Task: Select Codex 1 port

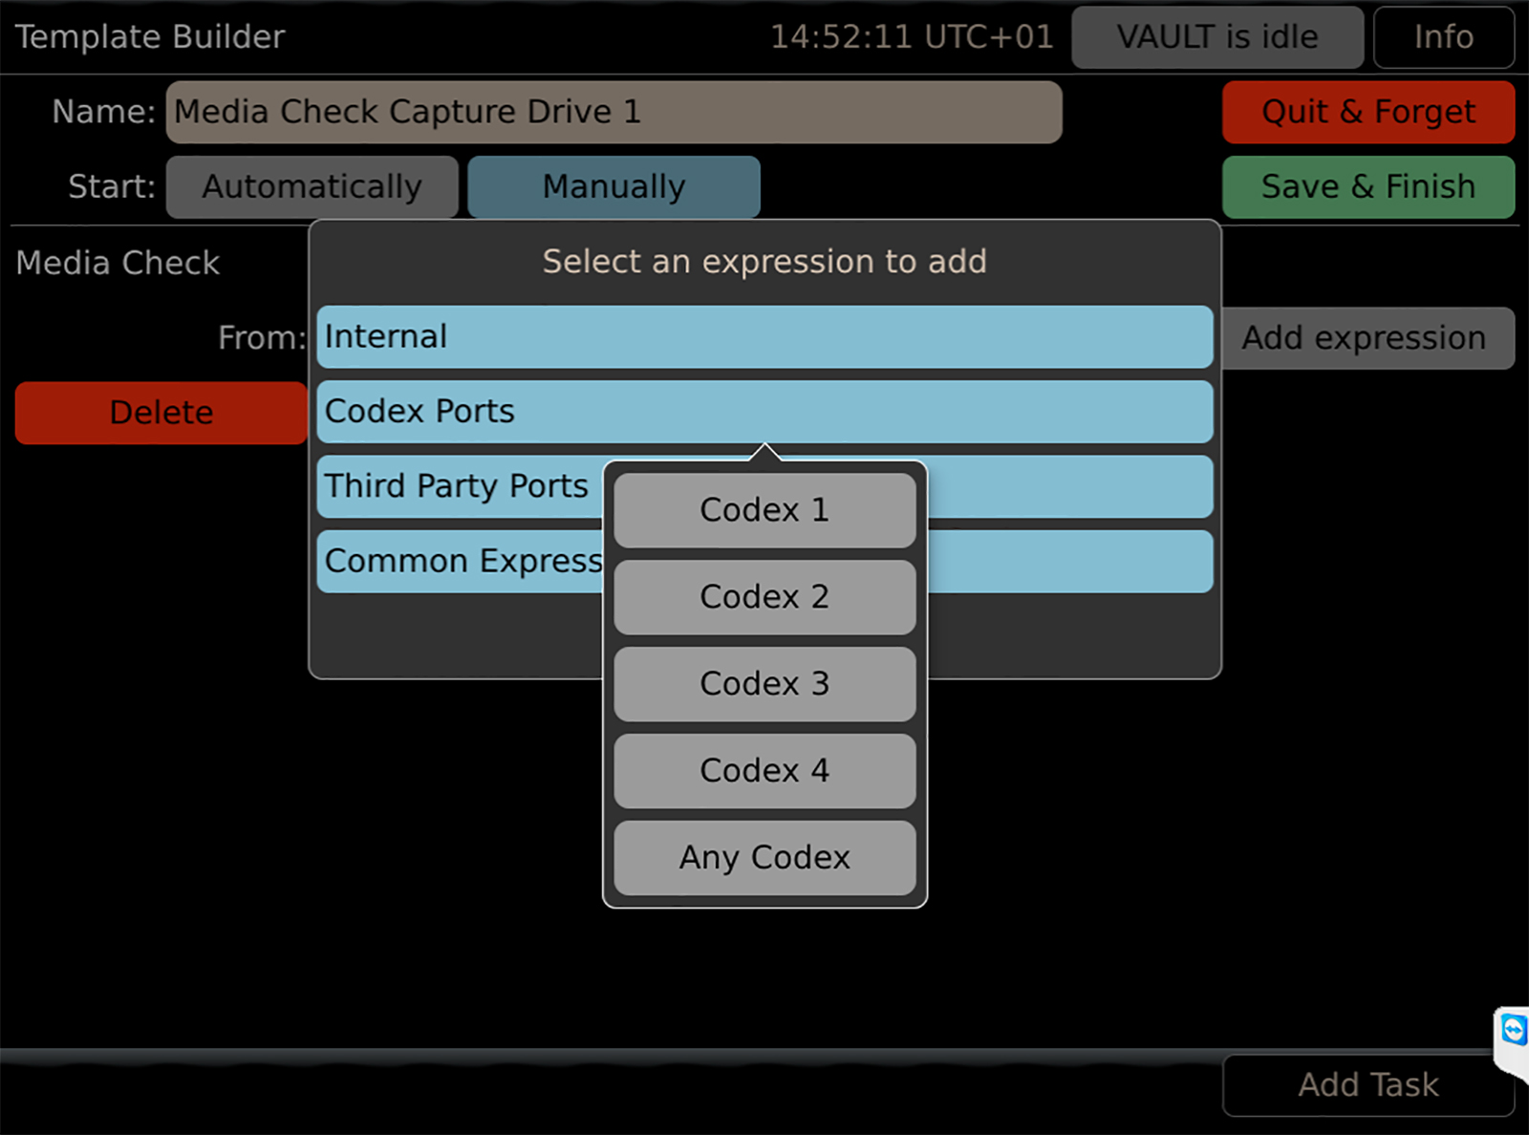Action: 764,510
